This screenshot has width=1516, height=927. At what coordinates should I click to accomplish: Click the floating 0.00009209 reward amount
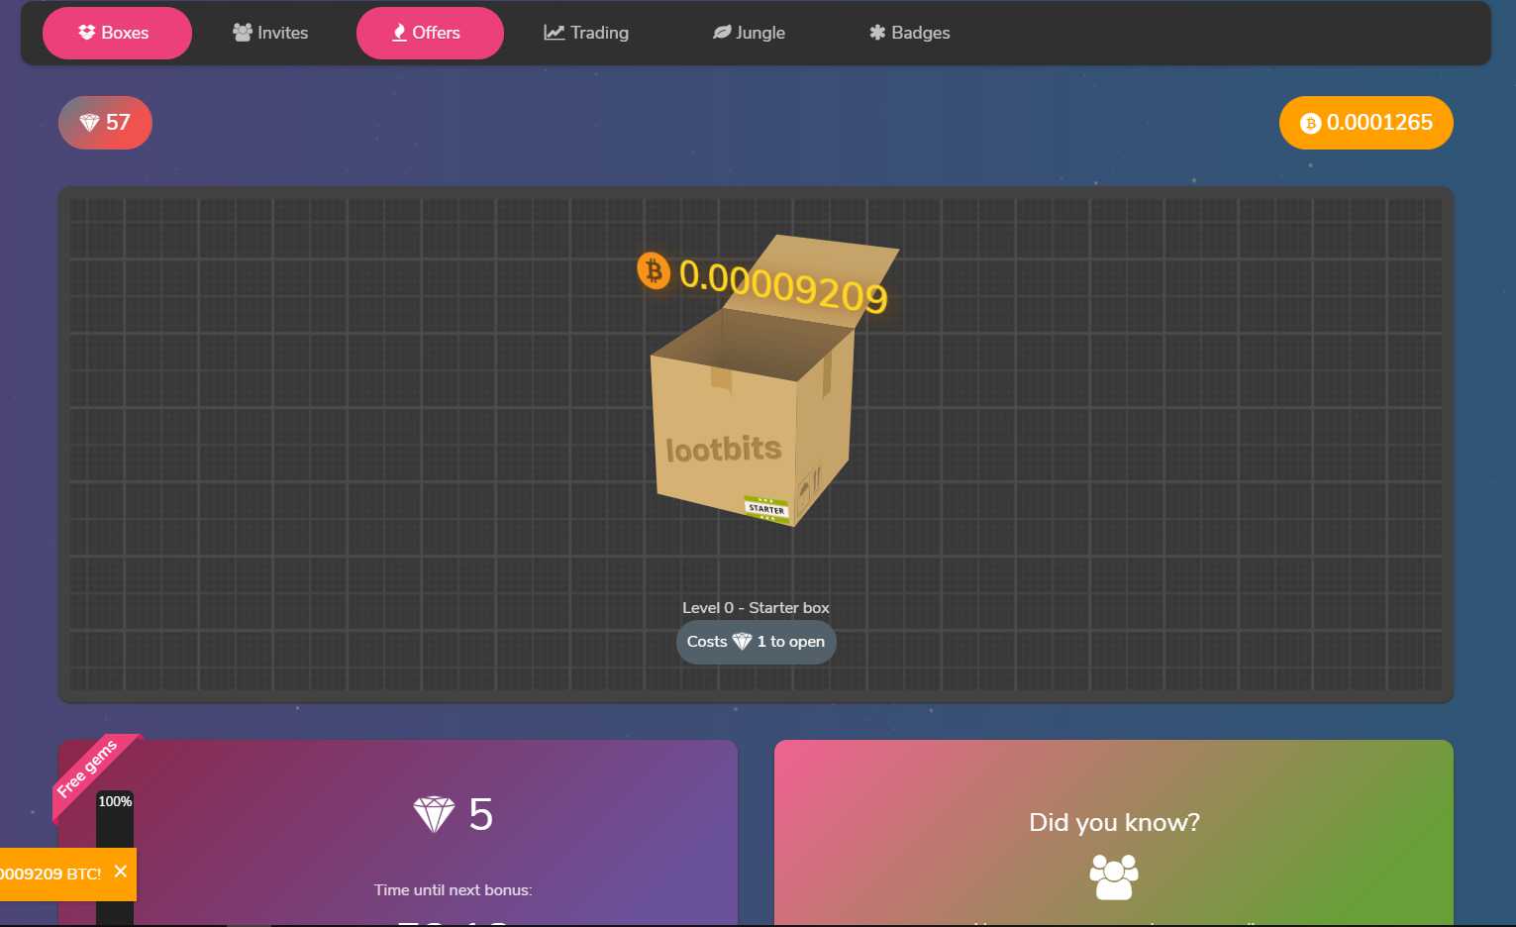coord(783,285)
